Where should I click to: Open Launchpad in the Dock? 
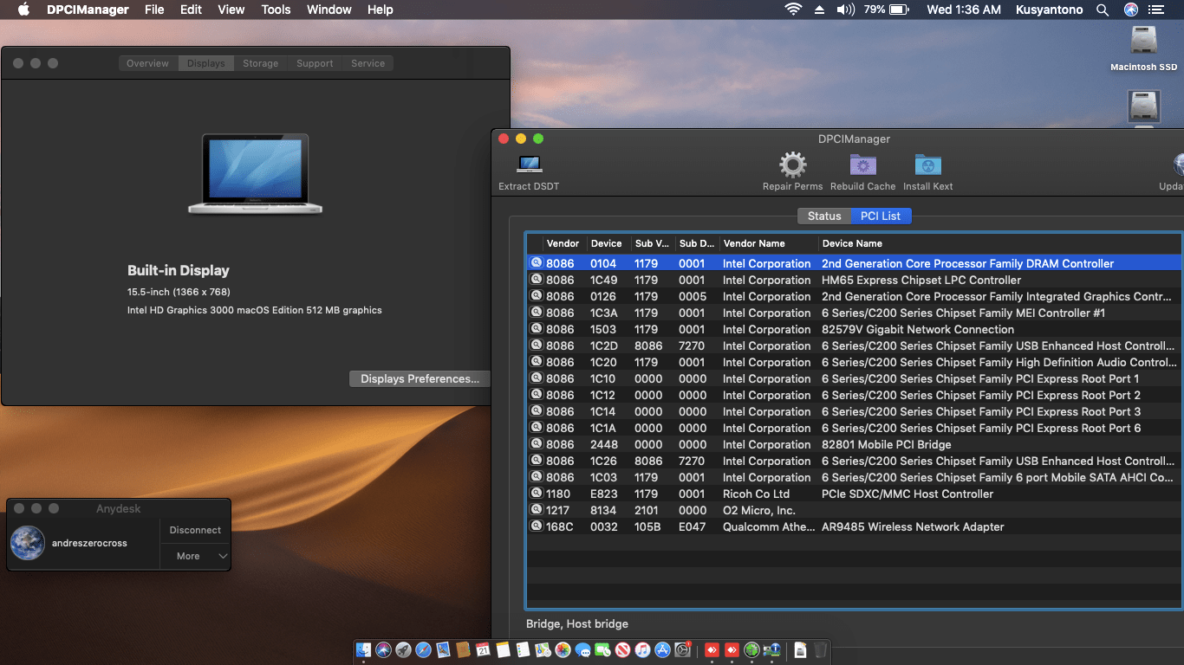pos(403,649)
